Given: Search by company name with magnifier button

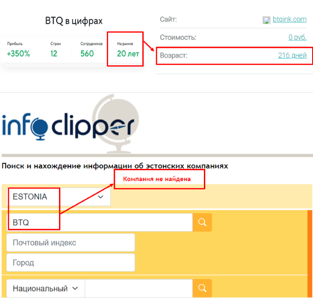Looking at the screenshot, I should pyautogui.click(x=202, y=222).
